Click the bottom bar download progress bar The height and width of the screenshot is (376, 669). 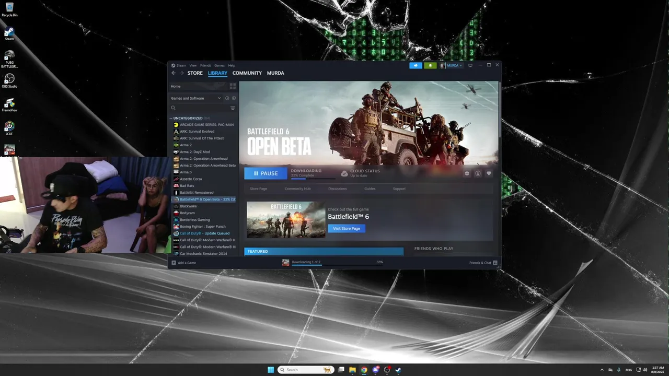[x=337, y=265]
